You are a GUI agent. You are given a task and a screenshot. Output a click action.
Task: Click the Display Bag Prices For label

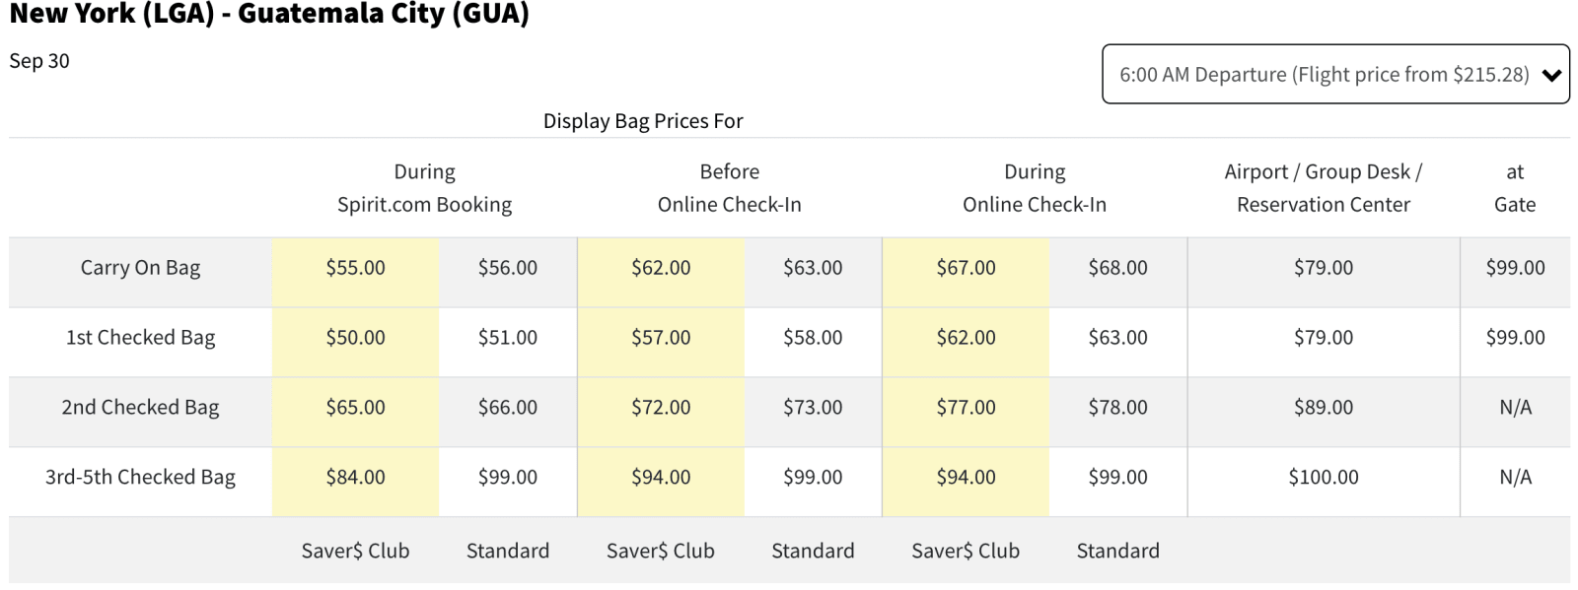[643, 121]
